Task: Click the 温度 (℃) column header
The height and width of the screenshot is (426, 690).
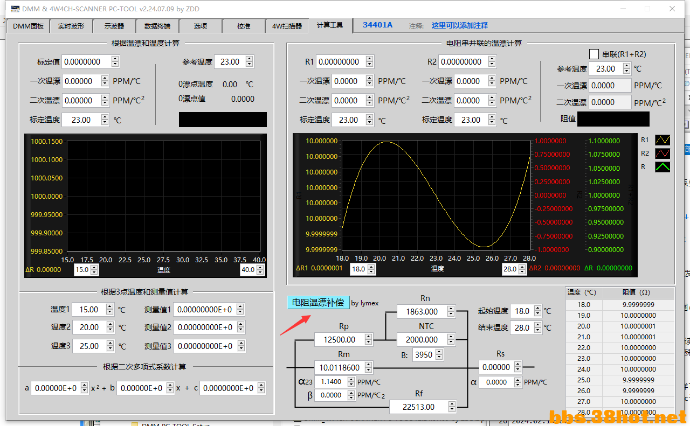Action: (x=584, y=292)
